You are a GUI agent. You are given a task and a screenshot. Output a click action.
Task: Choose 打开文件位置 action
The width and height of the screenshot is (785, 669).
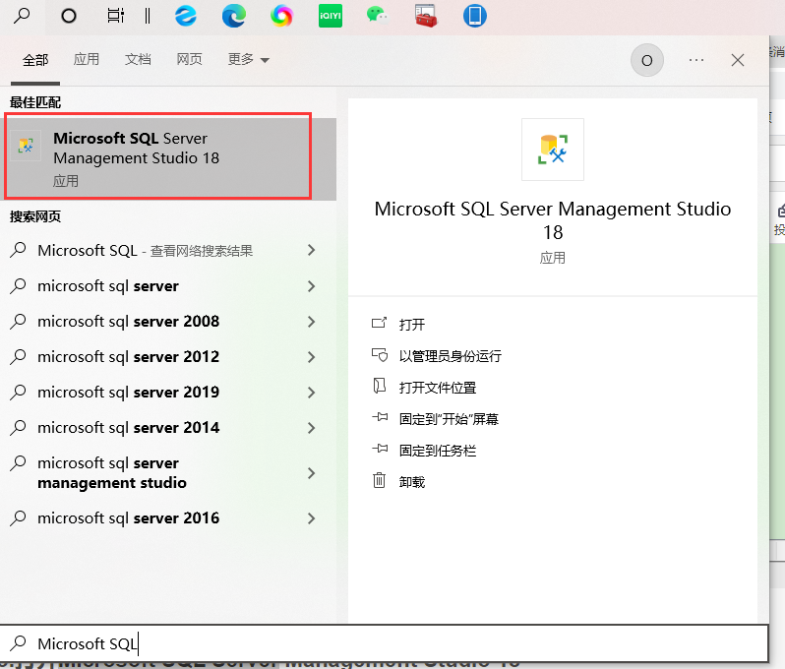pos(437,388)
